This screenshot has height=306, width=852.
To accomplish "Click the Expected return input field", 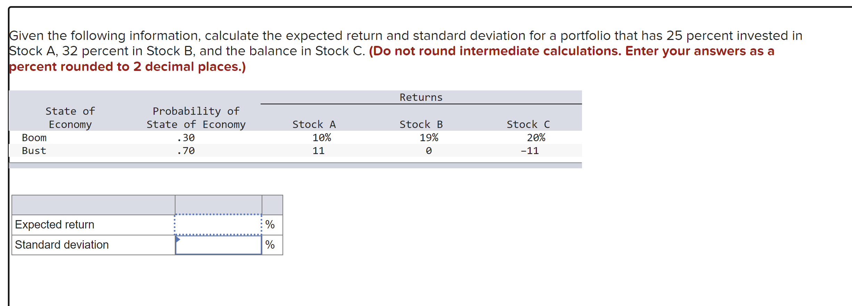I will 218,225.
